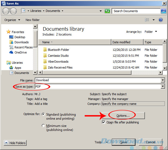Click the File name input field

98,80
